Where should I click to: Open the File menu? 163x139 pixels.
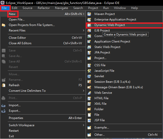tap(4, 8)
